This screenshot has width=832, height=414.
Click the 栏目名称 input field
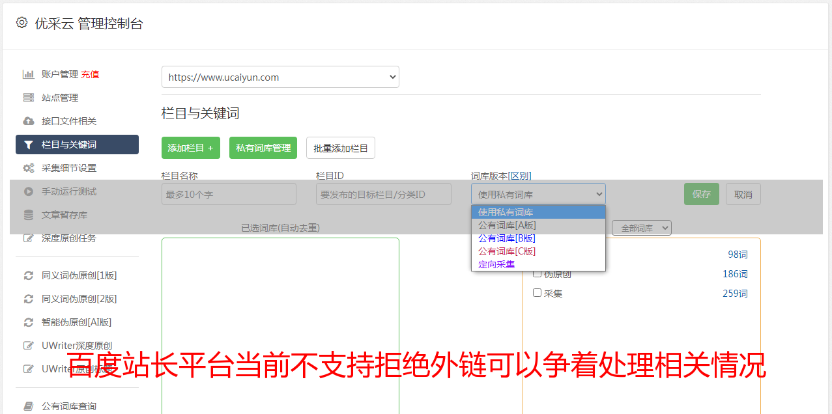[x=229, y=194]
